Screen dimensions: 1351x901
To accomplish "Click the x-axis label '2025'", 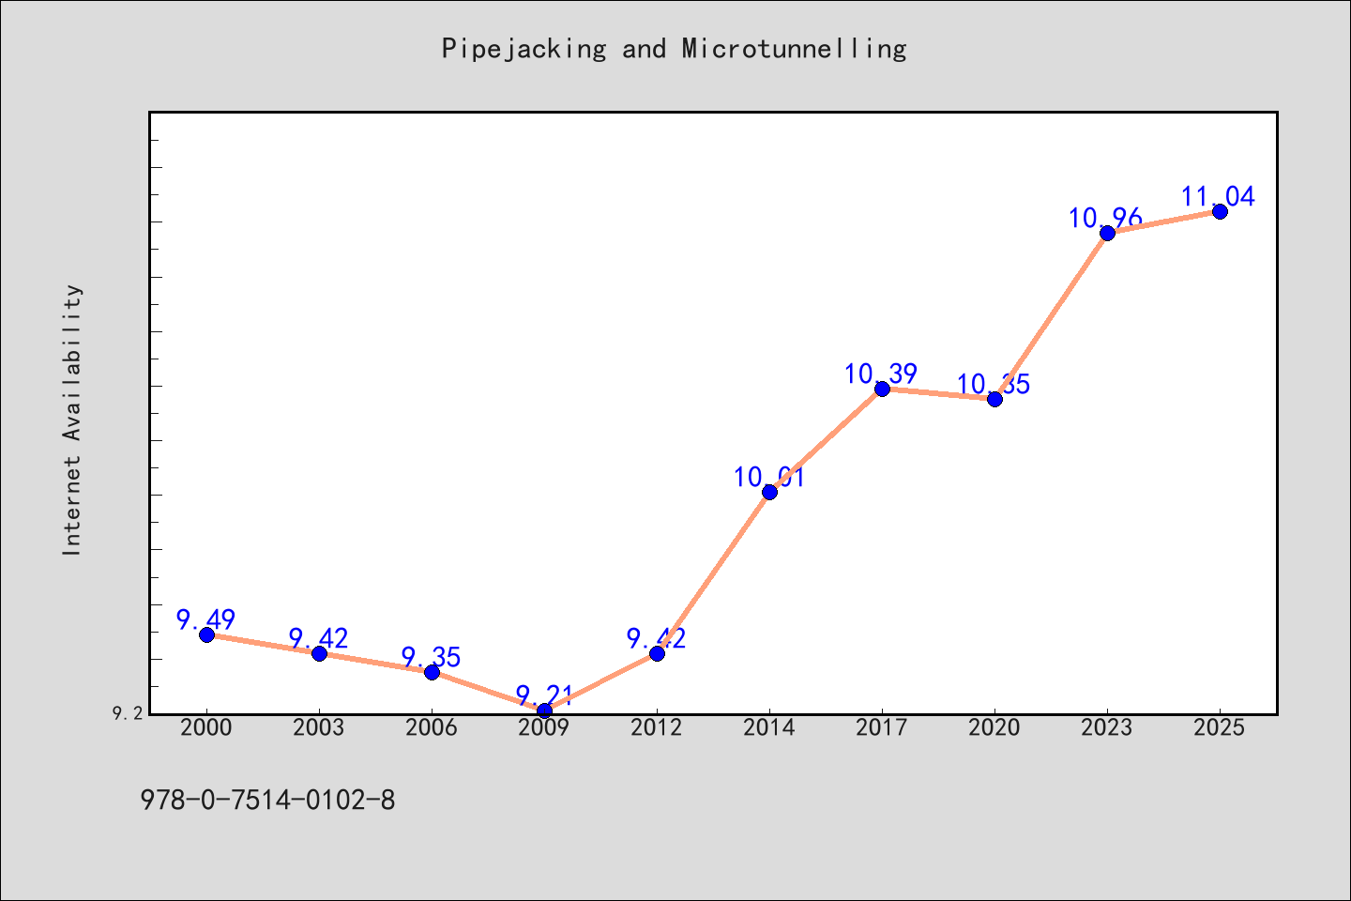I will [x=1220, y=728].
